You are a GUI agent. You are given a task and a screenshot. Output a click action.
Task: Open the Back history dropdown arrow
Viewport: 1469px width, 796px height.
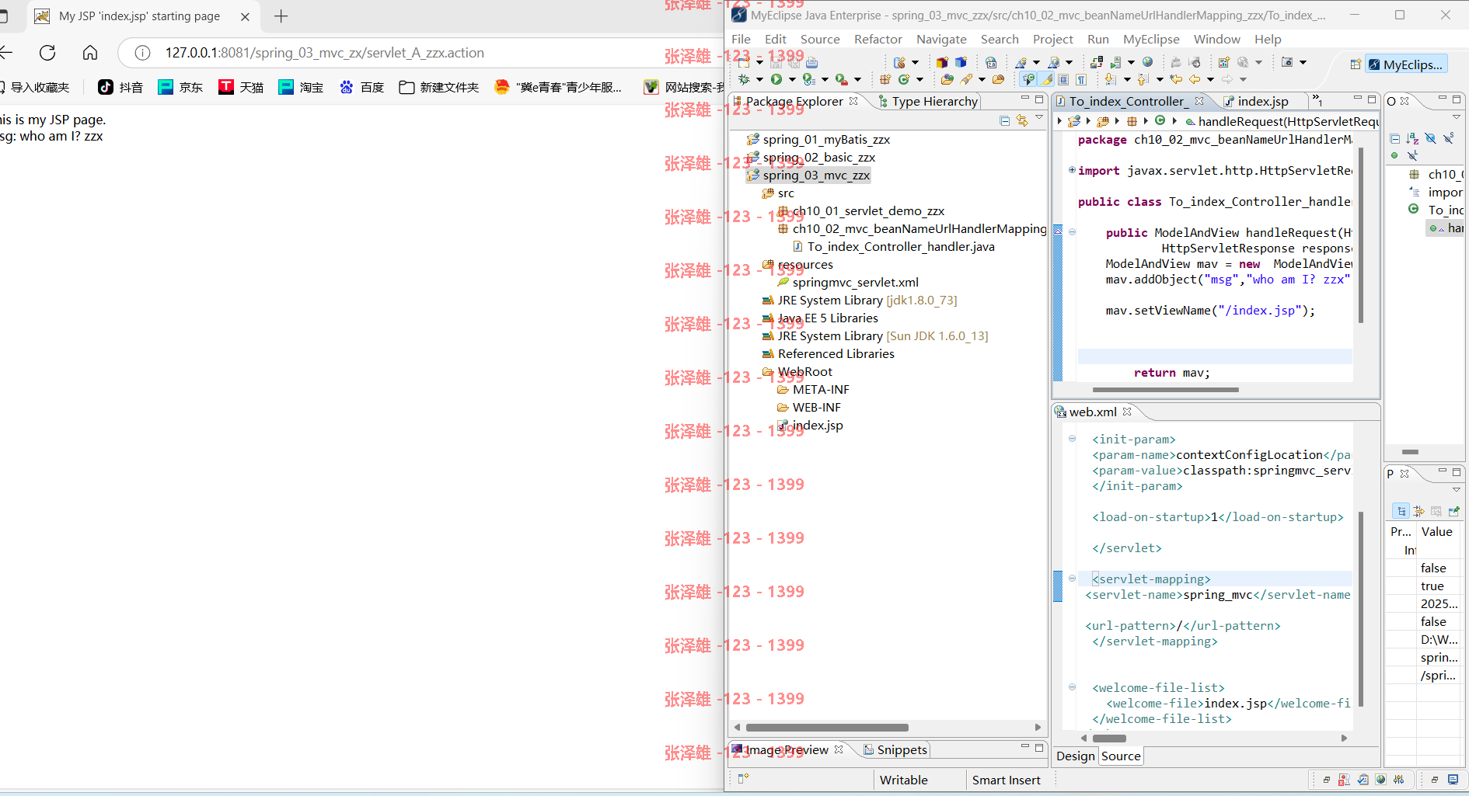coord(1210,79)
